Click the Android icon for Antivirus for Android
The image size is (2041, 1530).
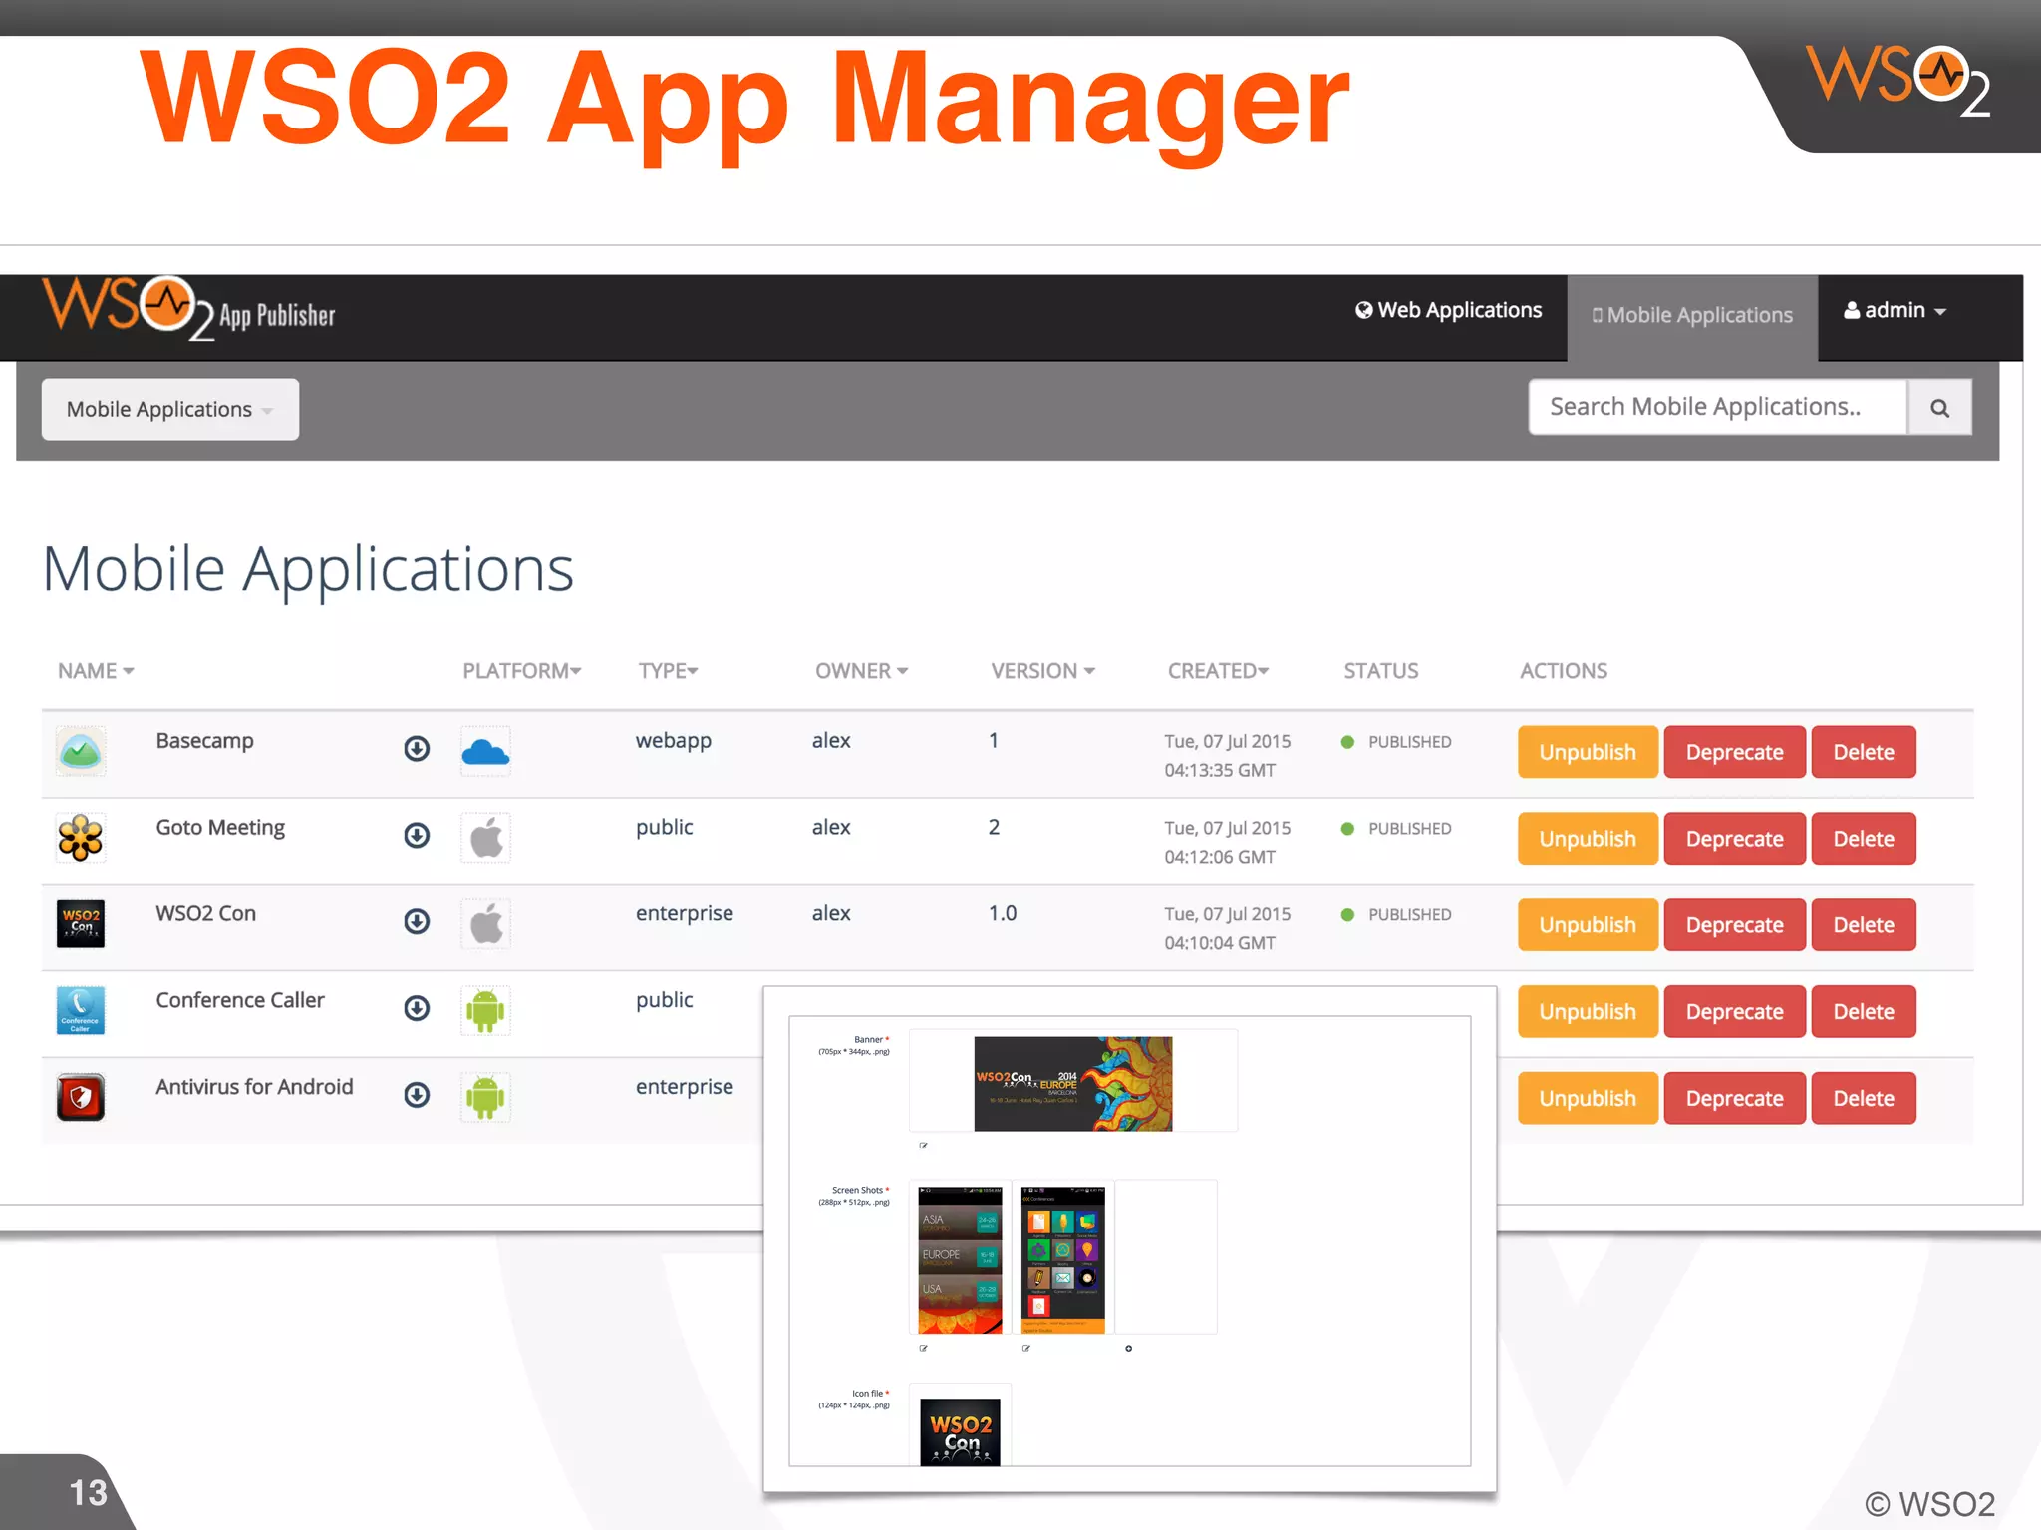[x=485, y=1098]
